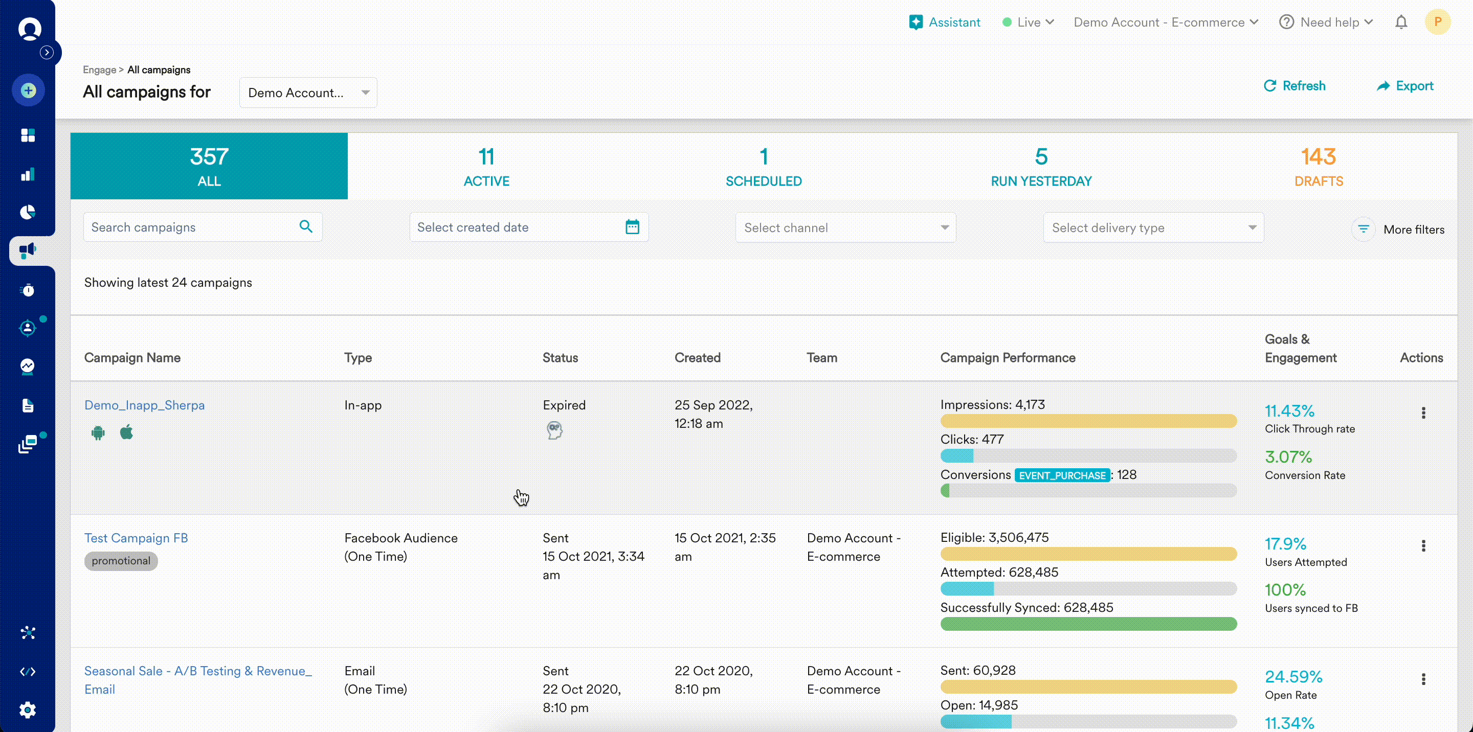Open the Live environment dropdown
The image size is (1473, 732).
pos(1028,22)
